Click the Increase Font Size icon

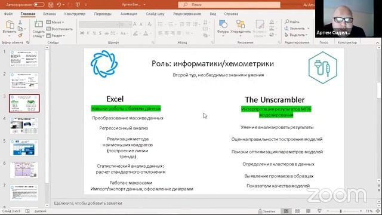135,24
